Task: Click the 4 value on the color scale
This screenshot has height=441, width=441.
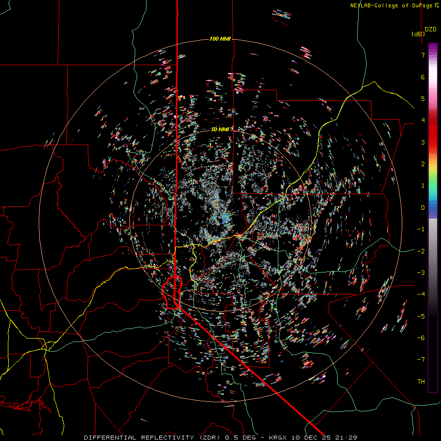Action: [x=423, y=121]
